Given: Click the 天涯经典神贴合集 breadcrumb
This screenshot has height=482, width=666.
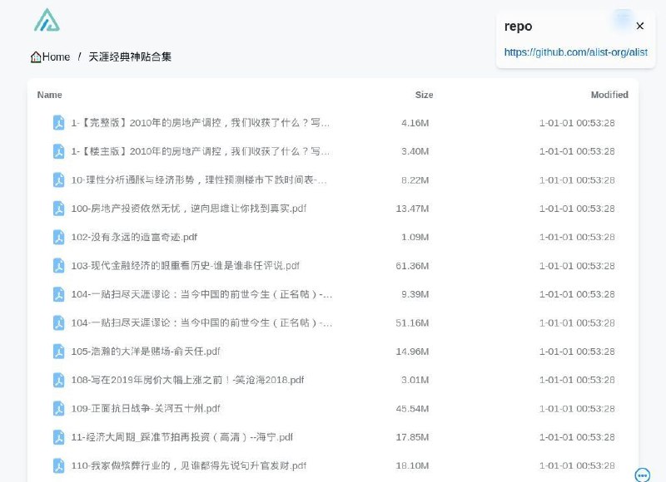Looking at the screenshot, I should point(130,57).
